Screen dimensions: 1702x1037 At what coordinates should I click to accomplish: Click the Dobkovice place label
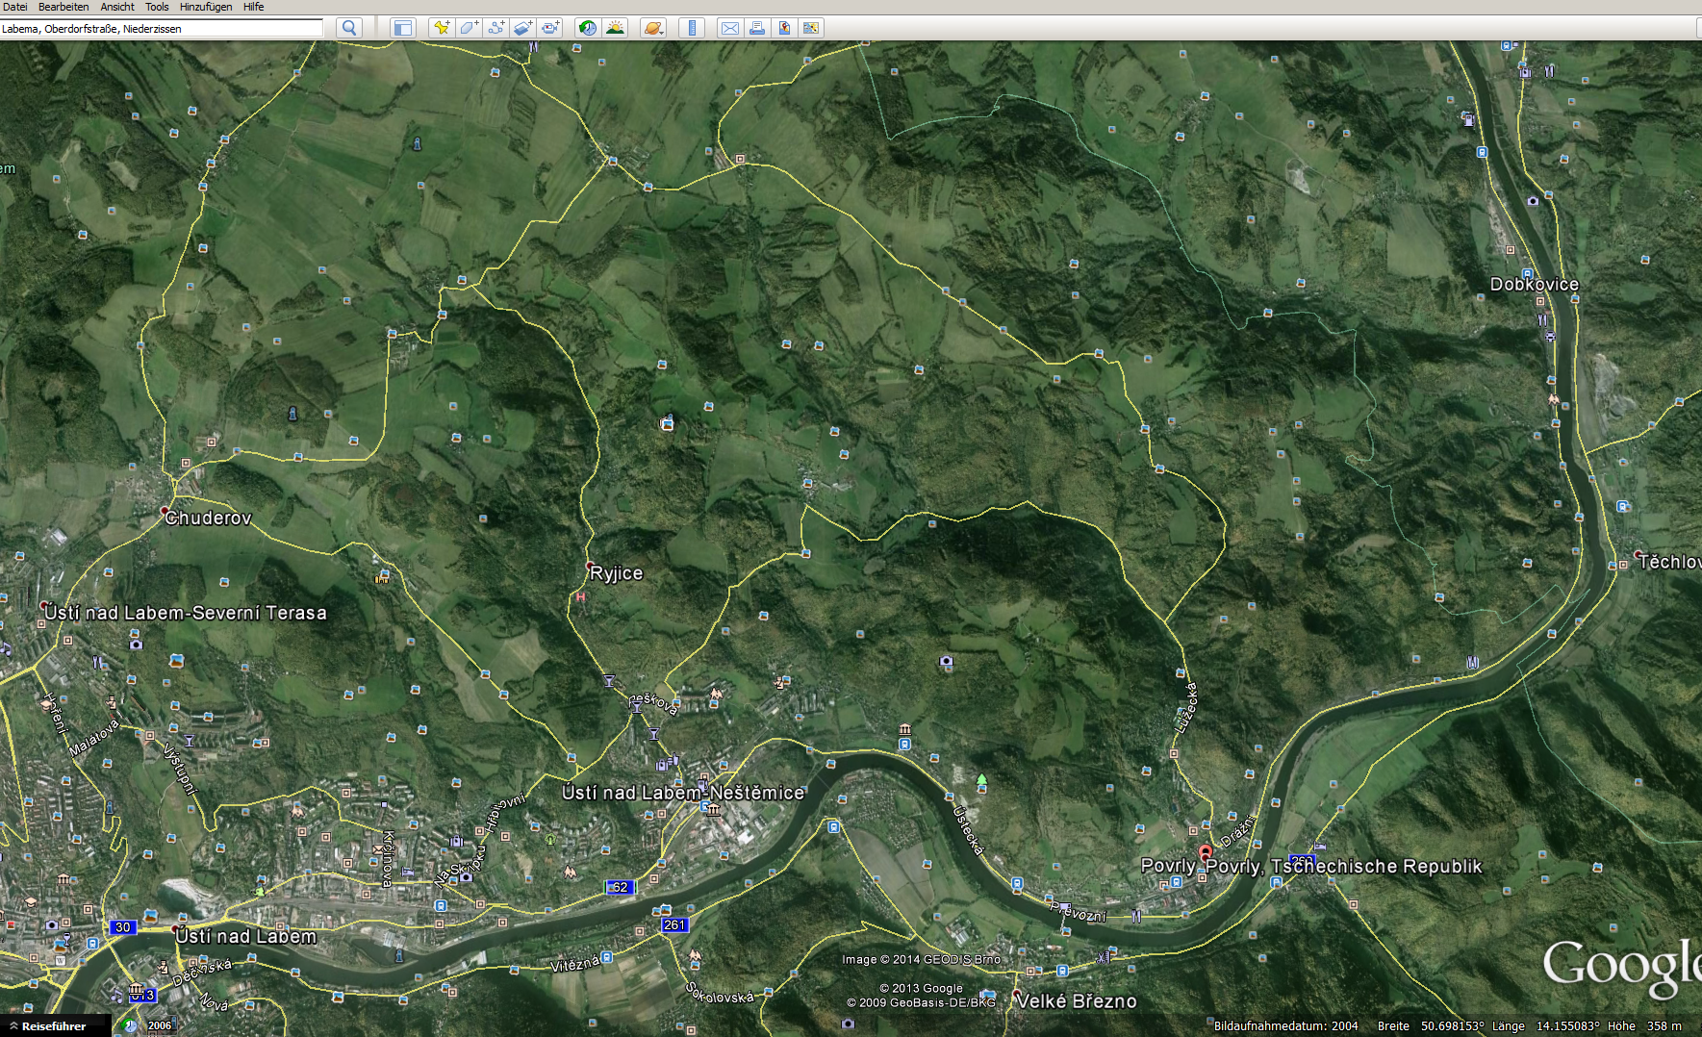[1535, 284]
